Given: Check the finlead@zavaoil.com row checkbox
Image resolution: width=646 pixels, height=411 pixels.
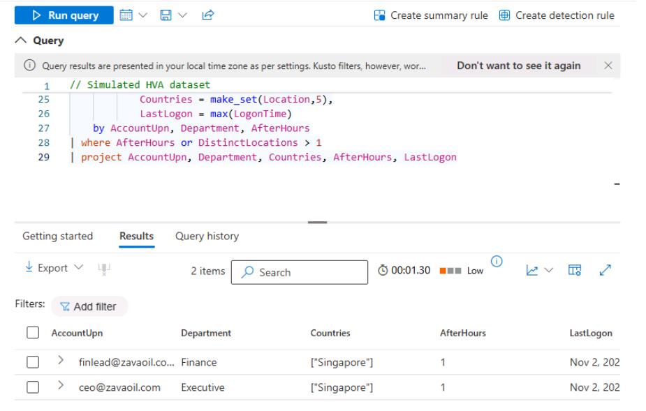Looking at the screenshot, I should pos(31,362).
